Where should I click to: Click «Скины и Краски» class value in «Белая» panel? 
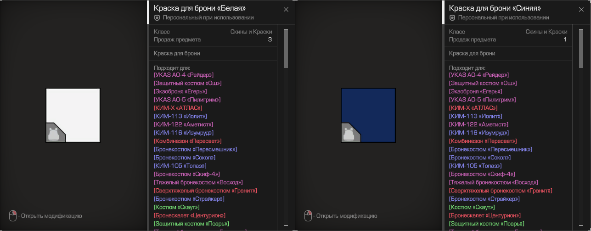click(251, 32)
